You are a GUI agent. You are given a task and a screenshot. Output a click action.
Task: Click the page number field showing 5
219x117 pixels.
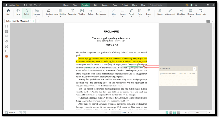pyautogui.click(x=116, y=112)
